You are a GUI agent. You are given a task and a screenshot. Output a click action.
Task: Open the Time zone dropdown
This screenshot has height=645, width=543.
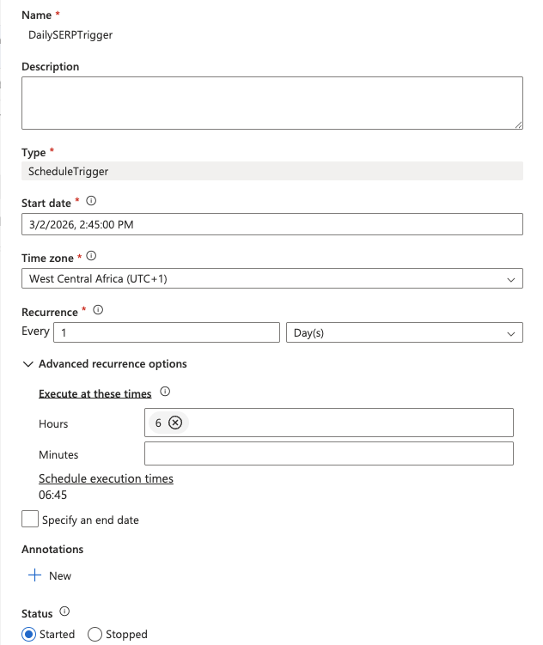tap(271, 278)
